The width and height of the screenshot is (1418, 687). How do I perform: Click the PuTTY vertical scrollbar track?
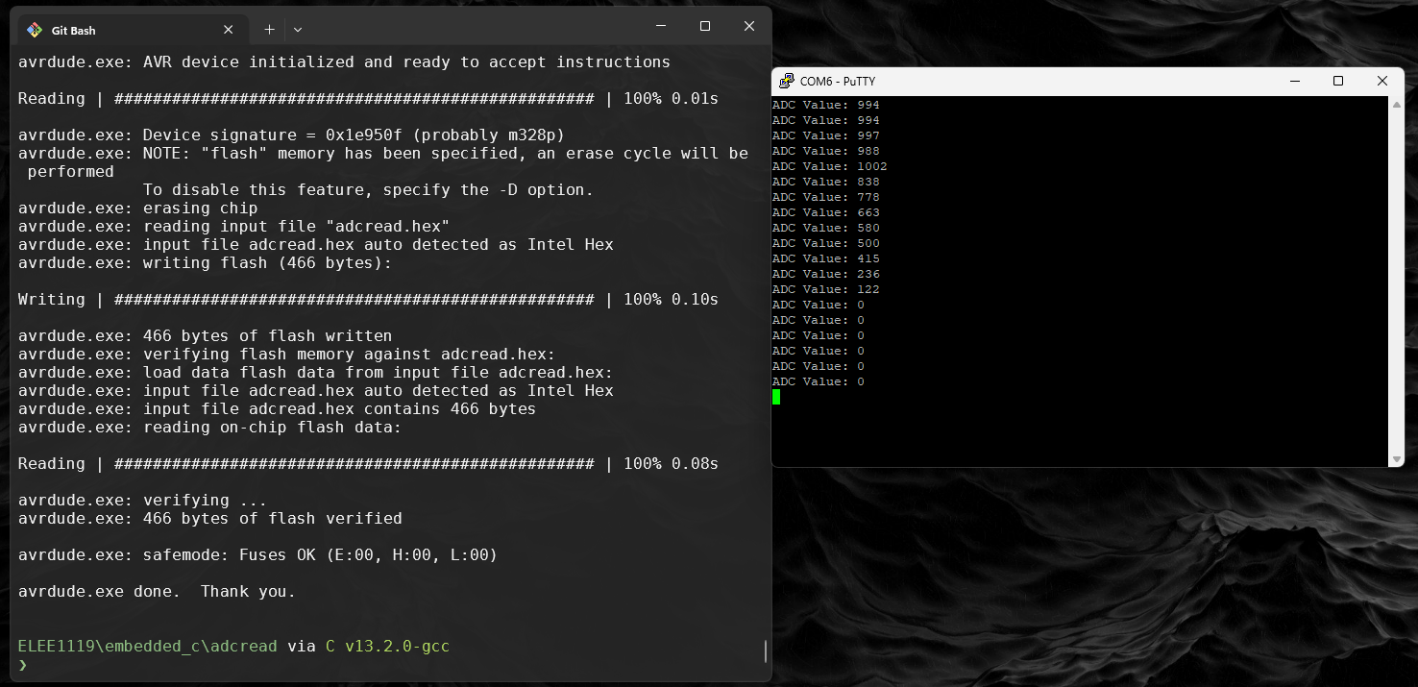1397,282
